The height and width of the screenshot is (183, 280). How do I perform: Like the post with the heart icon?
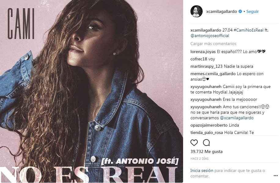194,143
